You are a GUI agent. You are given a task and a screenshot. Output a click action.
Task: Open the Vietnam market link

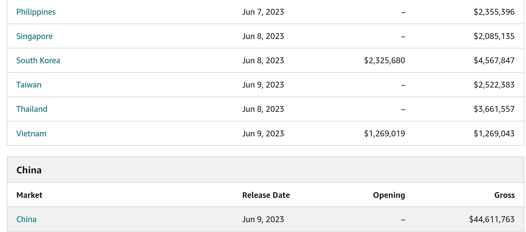tap(31, 133)
